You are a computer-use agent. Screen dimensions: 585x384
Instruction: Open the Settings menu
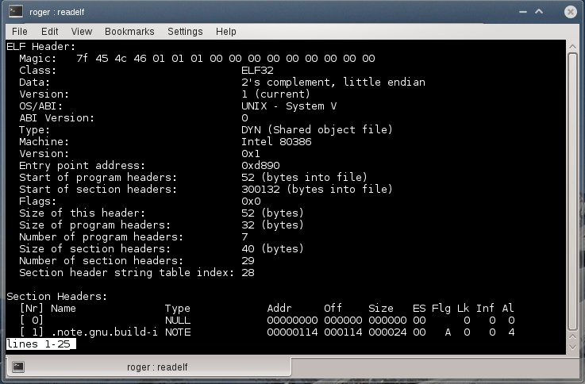(x=184, y=32)
